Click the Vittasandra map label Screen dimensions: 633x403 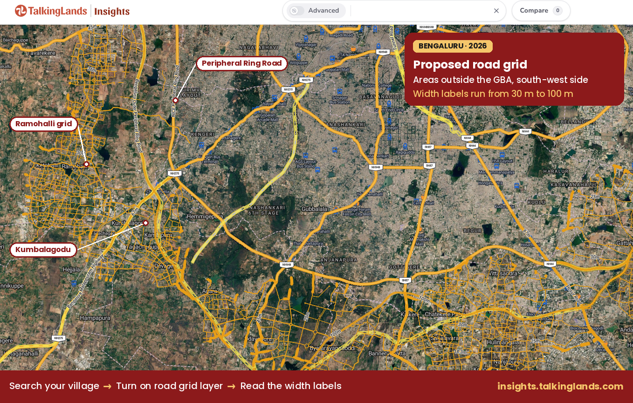[x=502, y=273]
